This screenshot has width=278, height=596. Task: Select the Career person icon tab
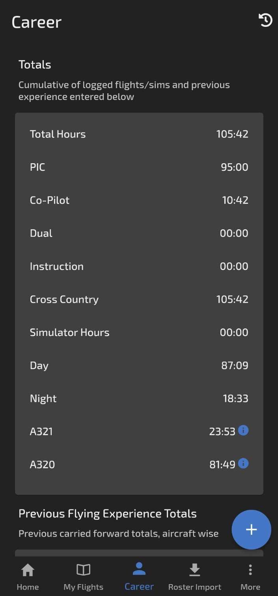click(139, 569)
